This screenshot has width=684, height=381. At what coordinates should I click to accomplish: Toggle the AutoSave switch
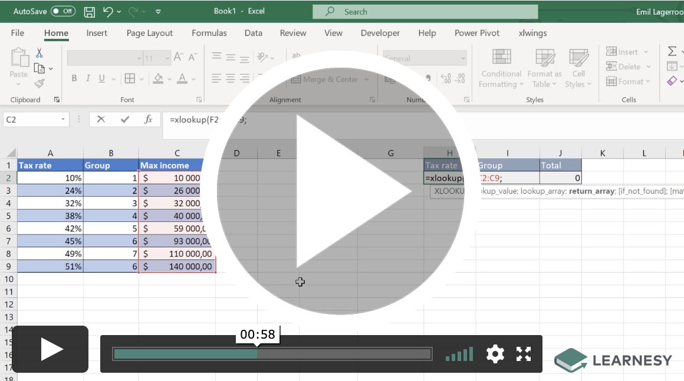coord(63,12)
